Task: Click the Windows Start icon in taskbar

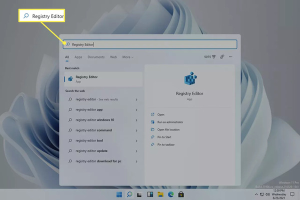Action: (119, 194)
